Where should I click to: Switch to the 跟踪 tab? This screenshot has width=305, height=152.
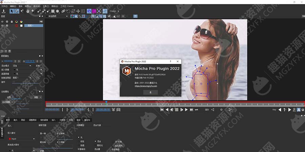(x=23, y=120)
